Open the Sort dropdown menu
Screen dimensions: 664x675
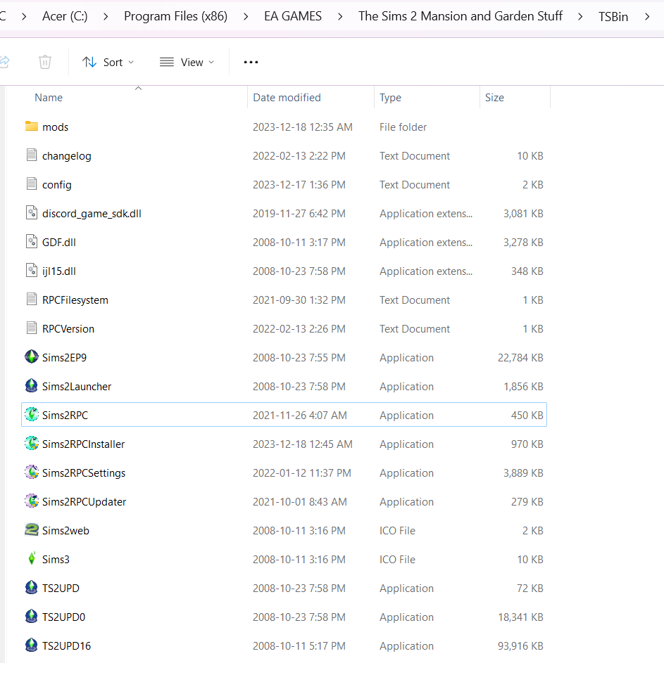[x=108, y=62]
